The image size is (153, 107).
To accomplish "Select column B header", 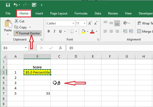I will tap(37, 57).
